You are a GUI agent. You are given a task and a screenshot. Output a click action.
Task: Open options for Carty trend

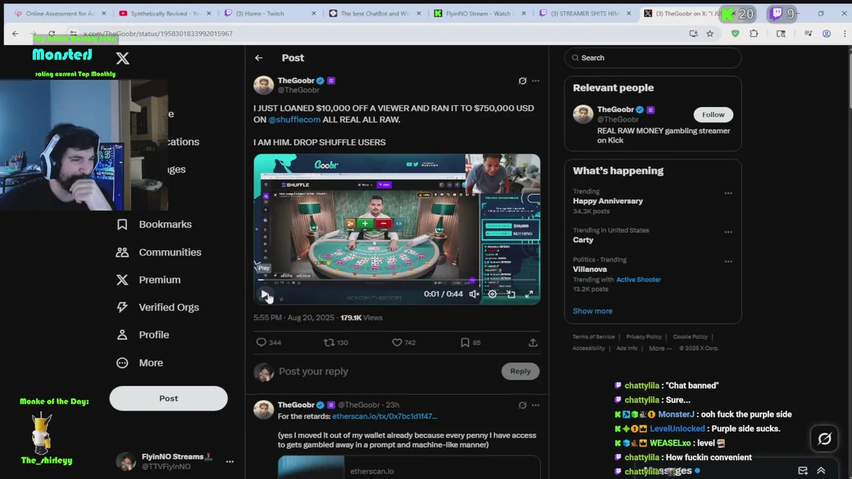click(728, 232)
